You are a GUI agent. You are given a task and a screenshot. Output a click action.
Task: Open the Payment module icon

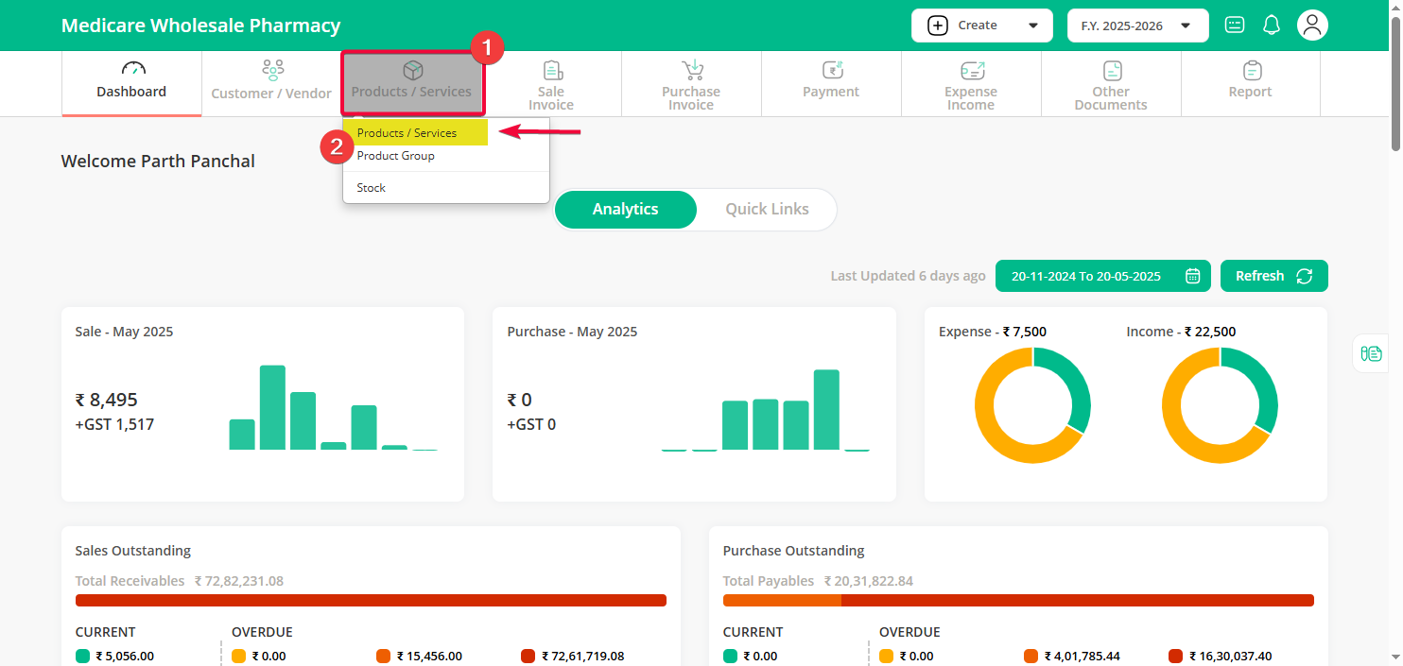(831, 71)
